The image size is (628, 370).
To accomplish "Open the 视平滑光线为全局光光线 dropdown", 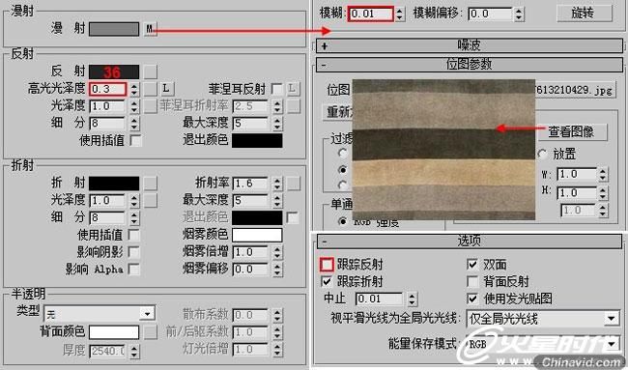I will point(543,319).
